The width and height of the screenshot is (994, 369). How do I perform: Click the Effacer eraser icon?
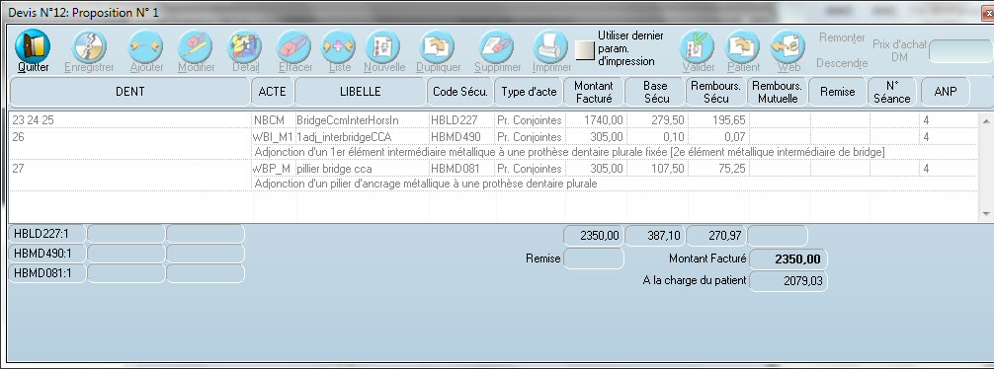point(294,46)
